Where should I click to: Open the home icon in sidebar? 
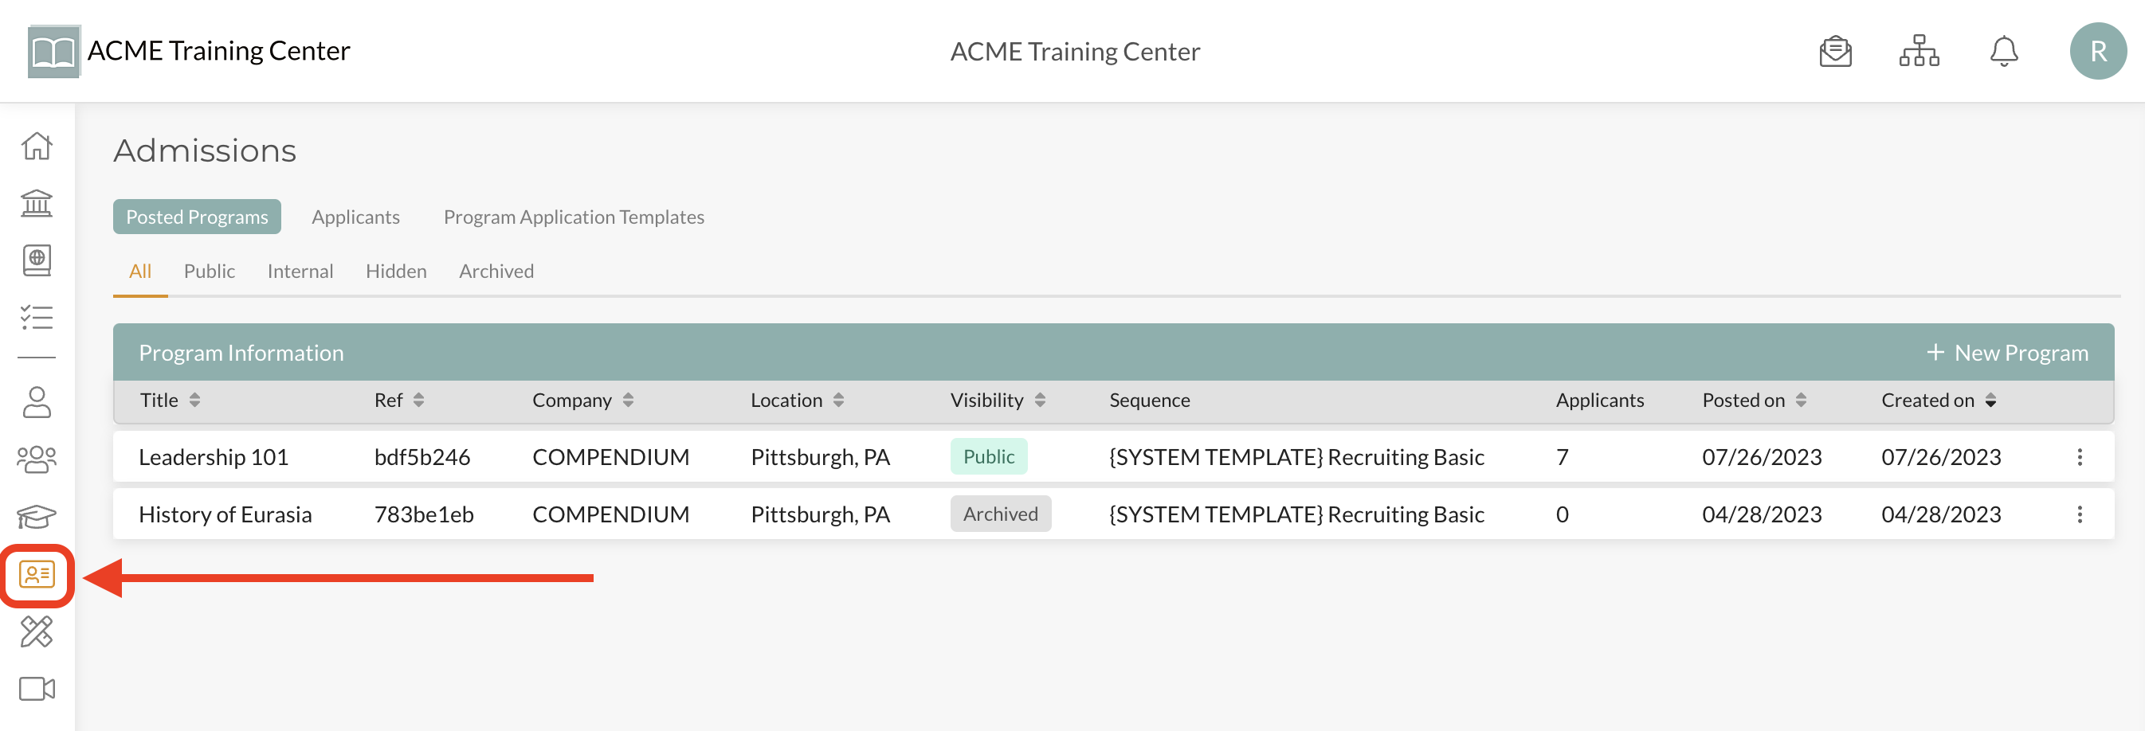[x=37, y=146]
